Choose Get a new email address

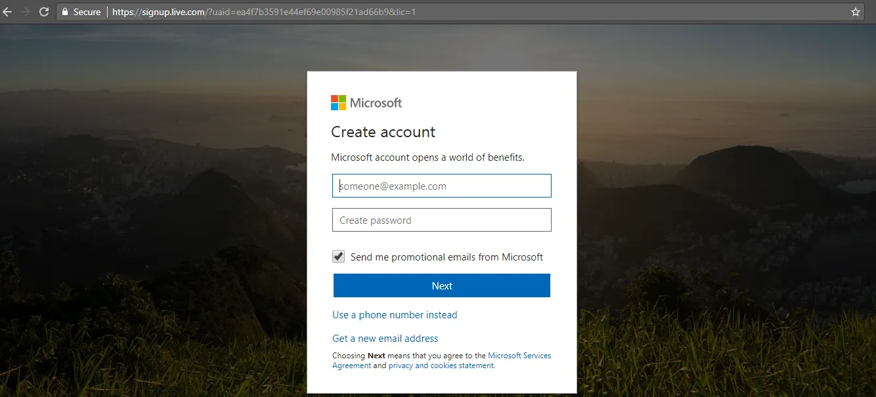coord(385,339)
